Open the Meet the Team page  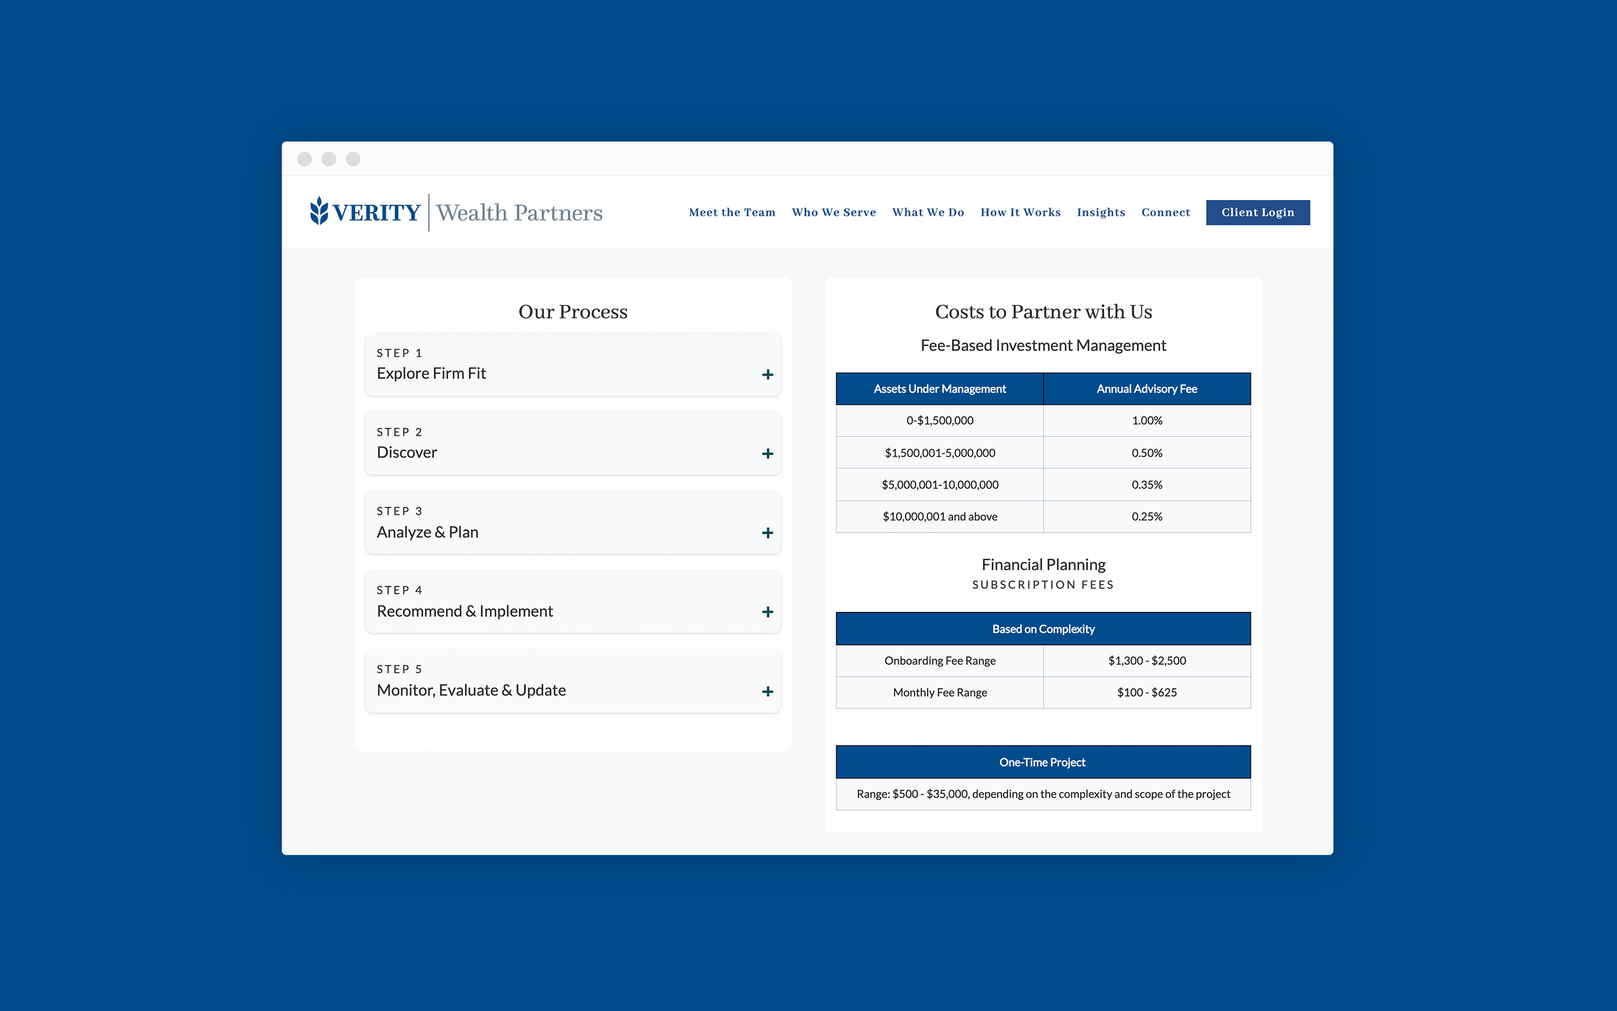click(x=732, y=213)
